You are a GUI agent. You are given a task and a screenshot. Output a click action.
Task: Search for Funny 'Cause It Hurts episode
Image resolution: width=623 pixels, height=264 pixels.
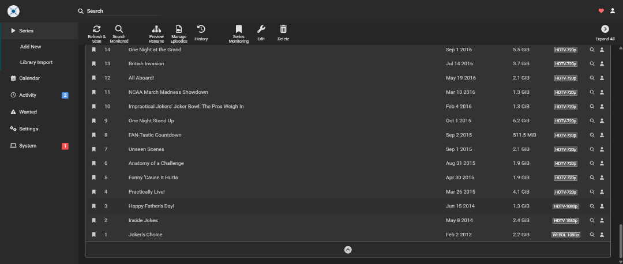click(592, 178)
